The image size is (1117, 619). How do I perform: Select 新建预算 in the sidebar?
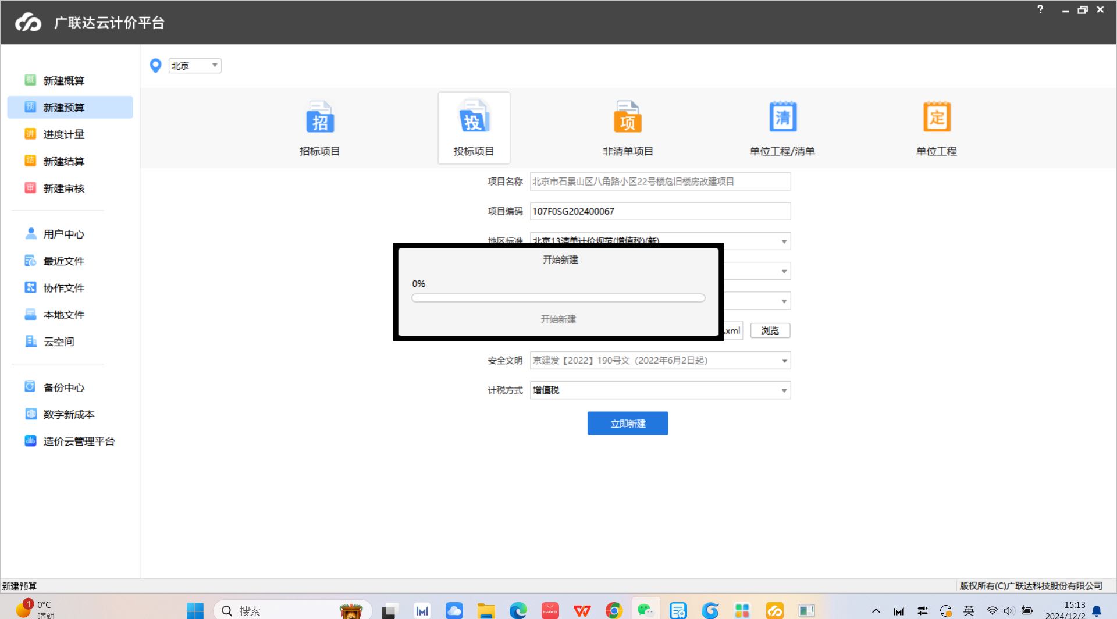(x=70, y=107)
